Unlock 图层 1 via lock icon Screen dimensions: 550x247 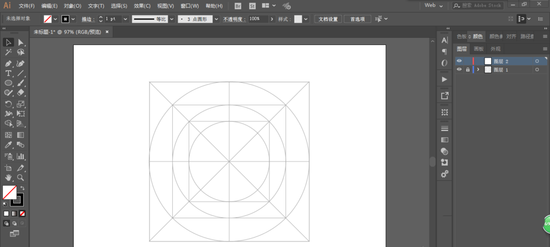468,70
